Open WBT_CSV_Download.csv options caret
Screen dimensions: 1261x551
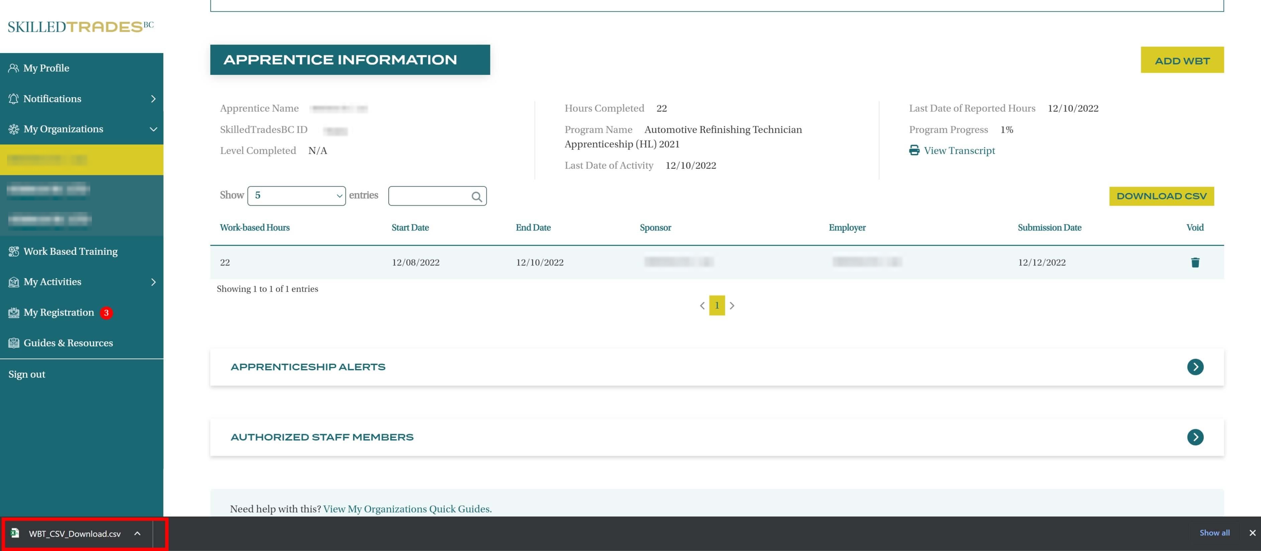click(137, 533)
